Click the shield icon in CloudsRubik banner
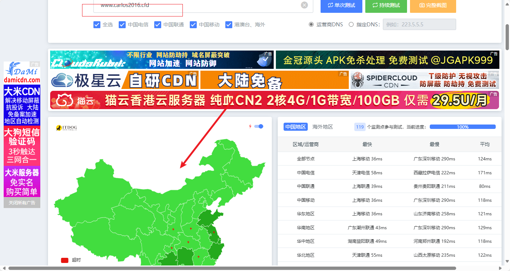This screenshot has width=510, height=271. (264, 60)
